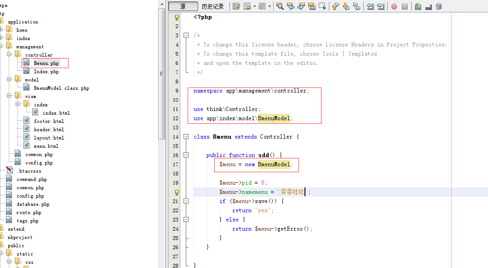Click the red Start Macro Recording icon
Viewport: 488px width, 268px height.
click(x=394, y=6)
